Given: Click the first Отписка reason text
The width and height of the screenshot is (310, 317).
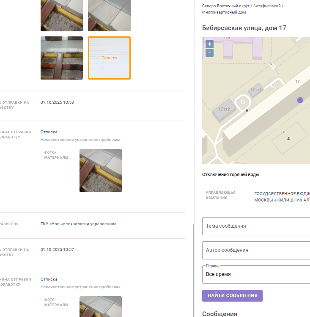Looking at the screenshot, I should [49, 132].
